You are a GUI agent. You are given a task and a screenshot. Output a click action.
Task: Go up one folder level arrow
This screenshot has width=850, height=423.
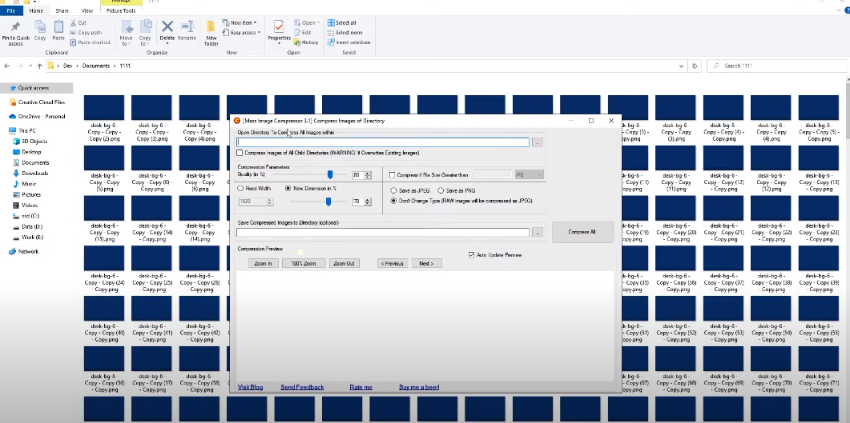[x=39, y=66]
